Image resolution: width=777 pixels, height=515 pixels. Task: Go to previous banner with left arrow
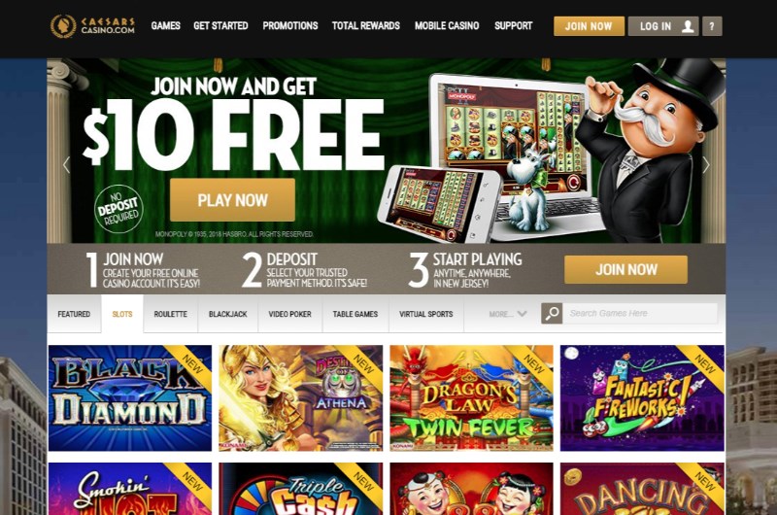66,164
